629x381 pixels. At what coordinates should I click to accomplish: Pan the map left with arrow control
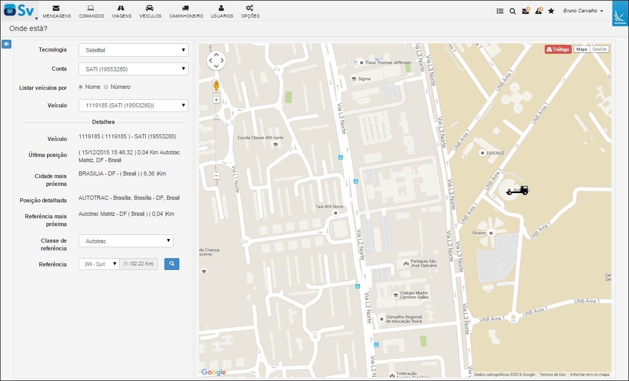[x=210, y=60]
